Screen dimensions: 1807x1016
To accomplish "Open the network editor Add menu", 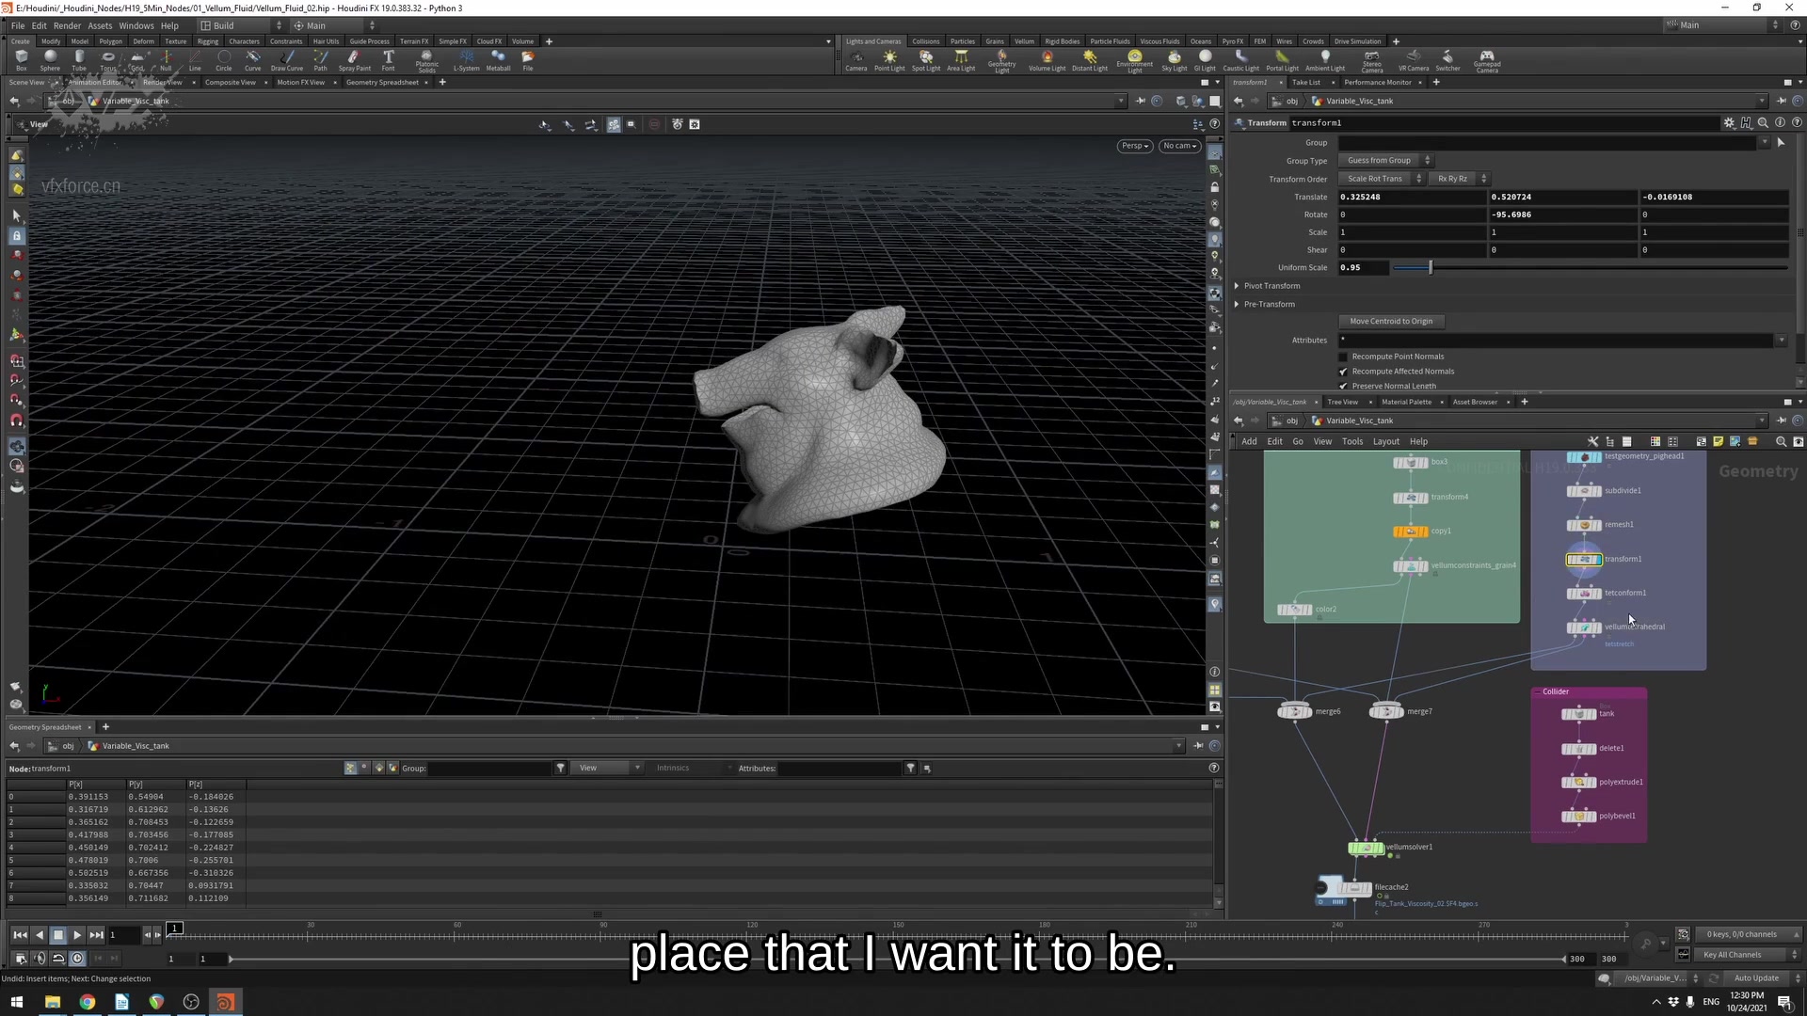I will tap(1249, 442).
